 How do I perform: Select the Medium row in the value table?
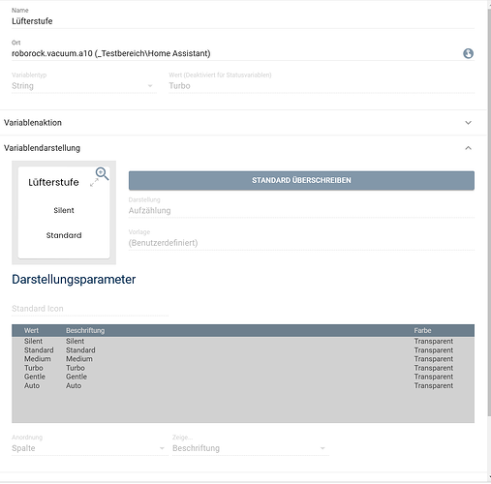[x=243, y=359]
